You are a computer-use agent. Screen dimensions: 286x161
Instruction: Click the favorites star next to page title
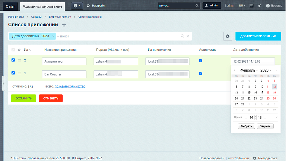coord(64,25)
